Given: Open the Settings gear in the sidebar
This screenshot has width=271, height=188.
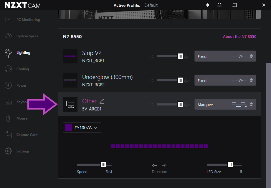Looking at the screenshot, I should pos(8,151).
